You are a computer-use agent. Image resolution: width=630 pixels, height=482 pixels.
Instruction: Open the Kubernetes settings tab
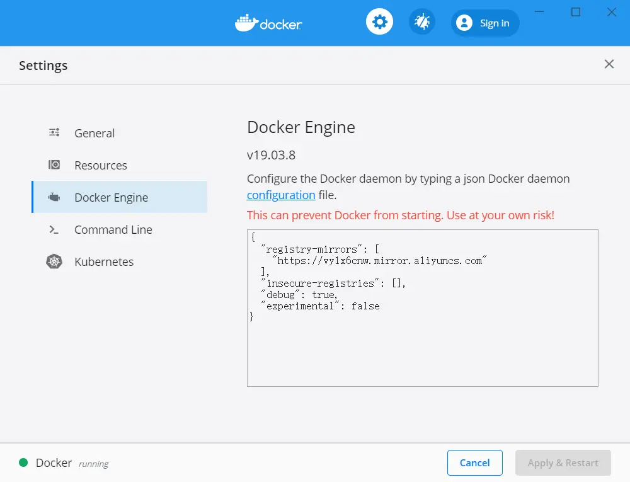click(x=120, y=261)
